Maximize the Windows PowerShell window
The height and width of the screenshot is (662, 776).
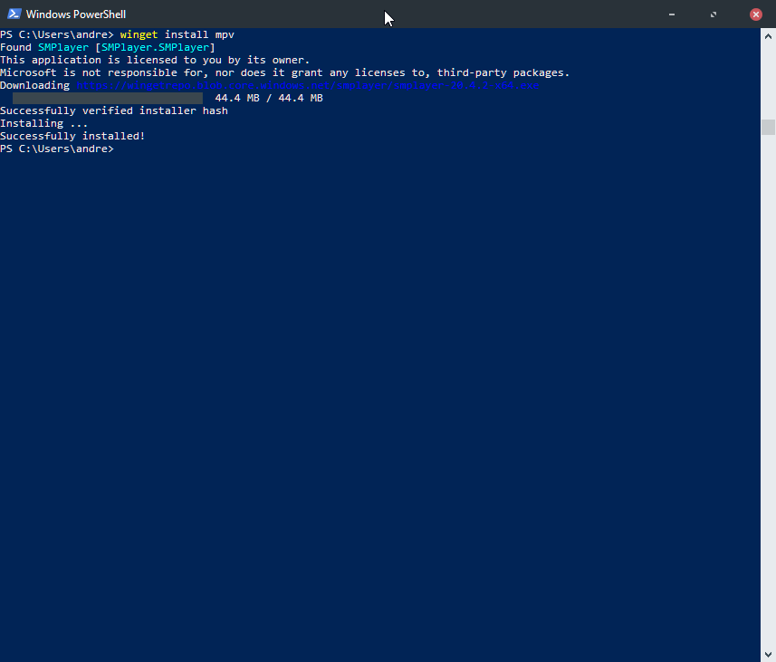714,14
